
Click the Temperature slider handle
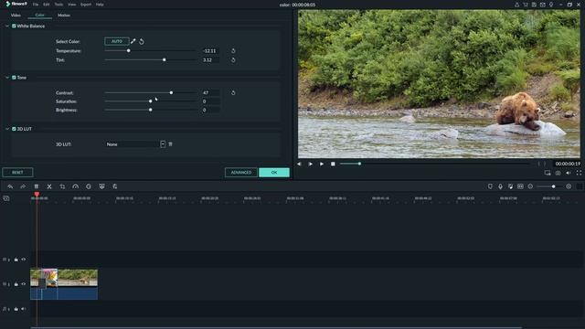[x=128, y=51]
